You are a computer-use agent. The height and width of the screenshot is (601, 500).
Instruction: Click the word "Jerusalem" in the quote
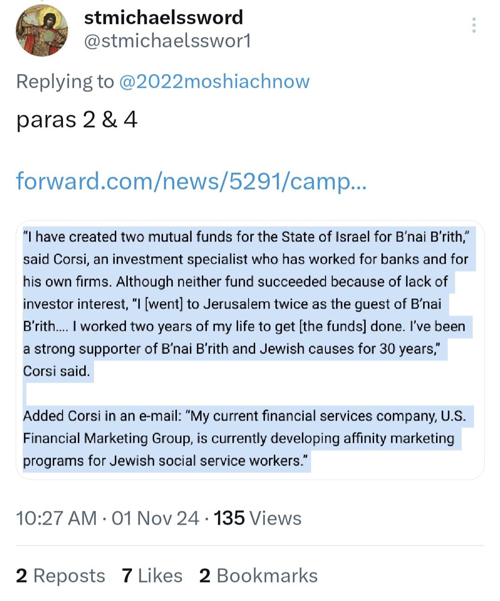coord(240,304)
